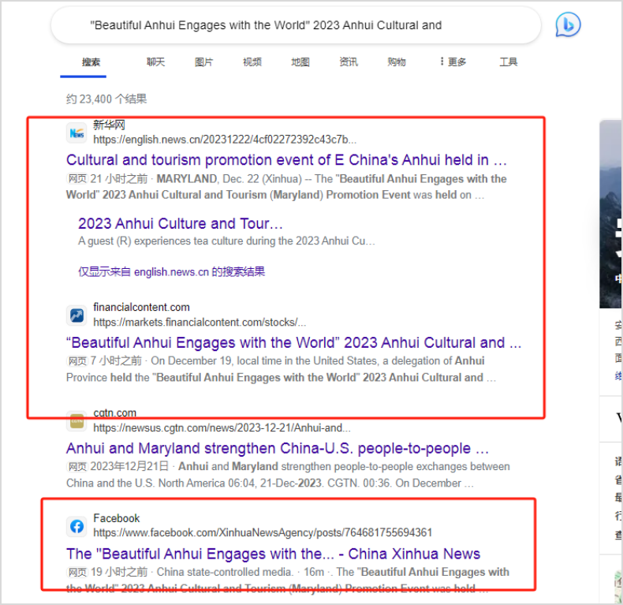Open the 图片 (Images) tab
The image size is (623, 605).
click(x=203, y=62)
